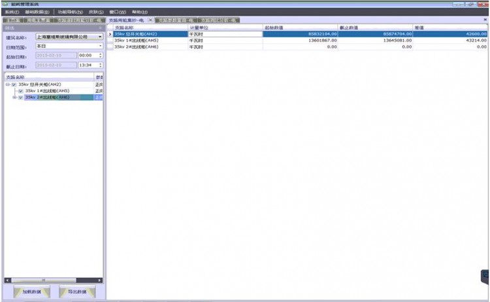
Task: Uncheck the 35kv 总开关柜(AH2) checkbox
Action: [14, 85]
